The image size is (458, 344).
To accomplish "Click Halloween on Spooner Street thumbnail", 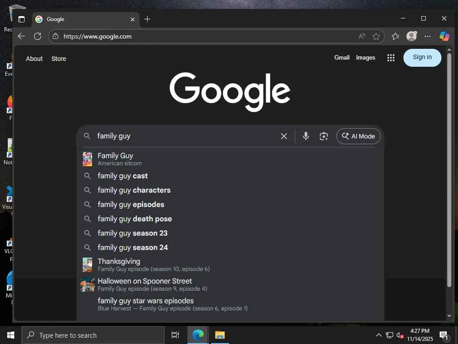I will (87, 284).
